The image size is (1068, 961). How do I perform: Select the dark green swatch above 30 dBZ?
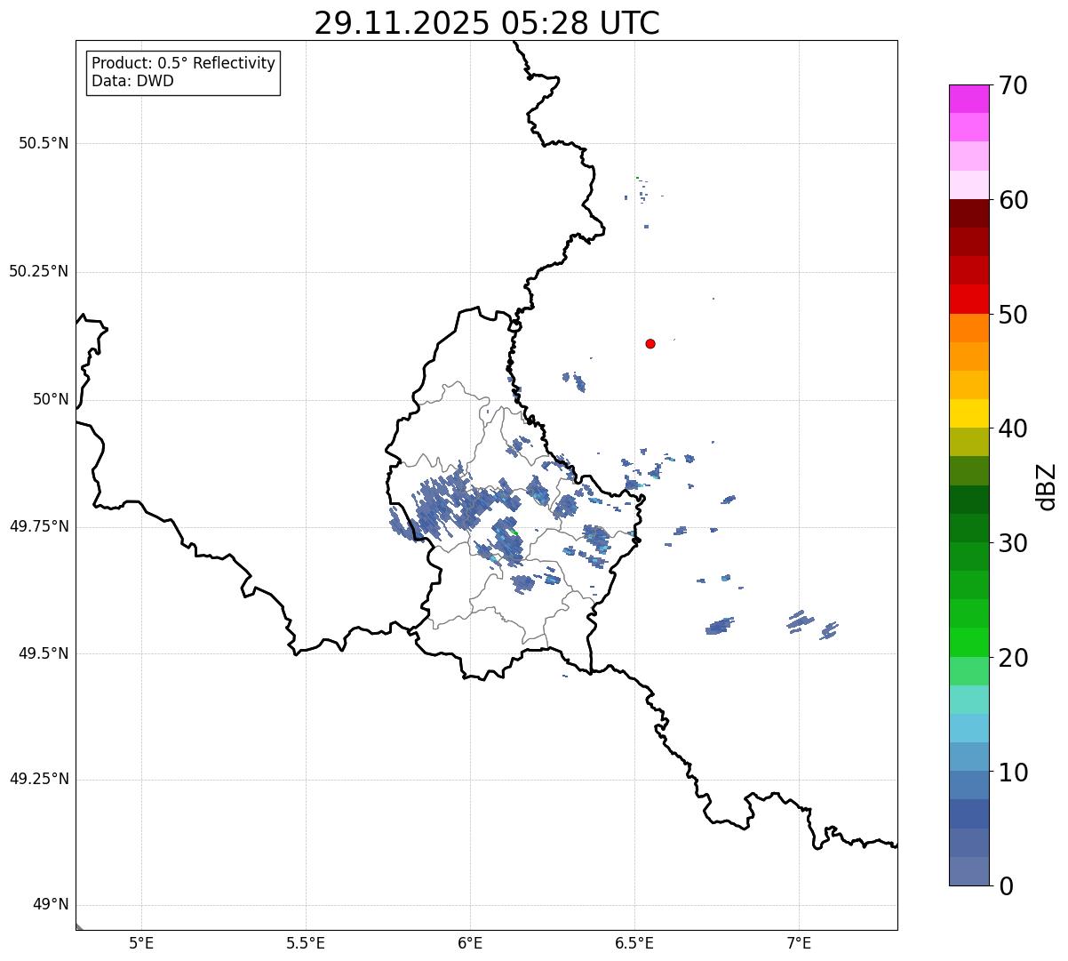click(x=968, y=528)
